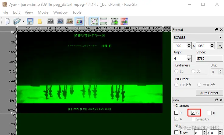This screenshot has width=224, height=135.
Task: Switch to RAW mode
Action: click(x=70, y=21)
